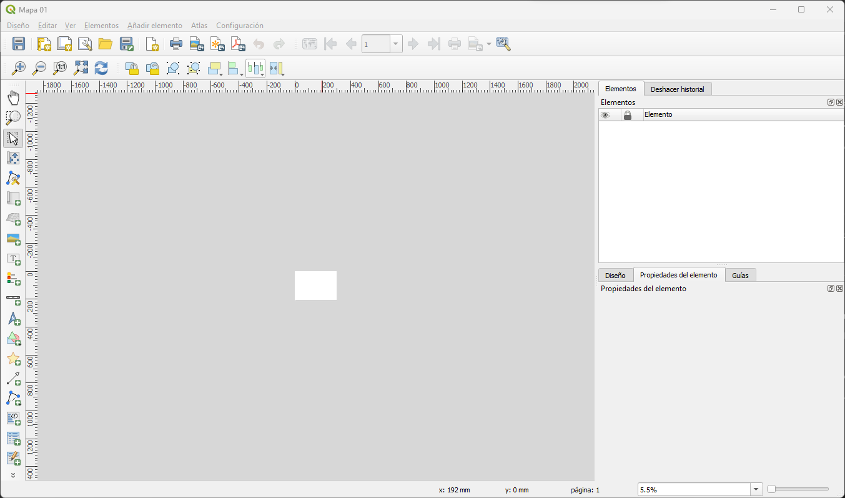845x498 pixels.
Task: Add a marker item with star icon
Action: click(13, 359)
